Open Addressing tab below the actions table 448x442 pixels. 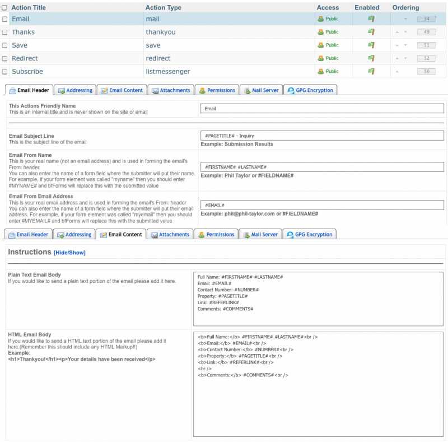tap(75, 90)
